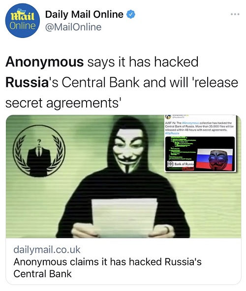The image size is (246, 291).
Task: Click the #Anonymous hashtag in inset tweet
Action: coord(190,123)
